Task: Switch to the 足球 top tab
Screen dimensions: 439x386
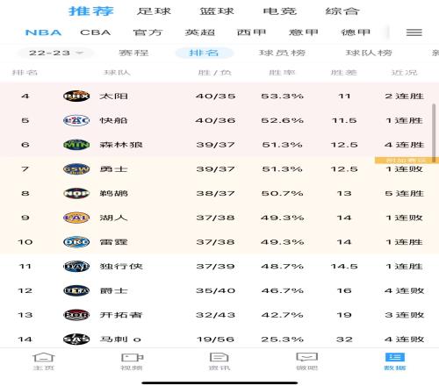Action: (154, 11)
